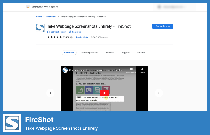
Task: Click the Add to Chrome button
Action: (163, 26)
